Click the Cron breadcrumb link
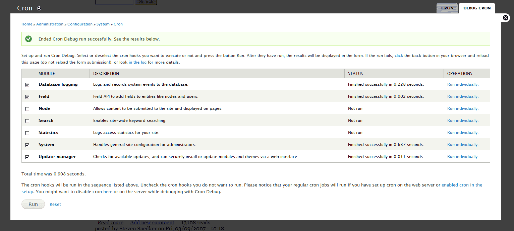Viewport: 514px width, 231px height. (x=118, y=24)
